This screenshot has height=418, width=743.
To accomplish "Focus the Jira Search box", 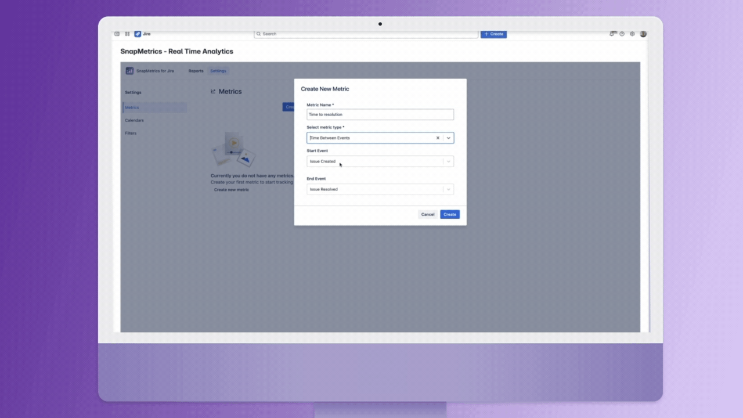I will pyautogui.click(x=366, y=34).
